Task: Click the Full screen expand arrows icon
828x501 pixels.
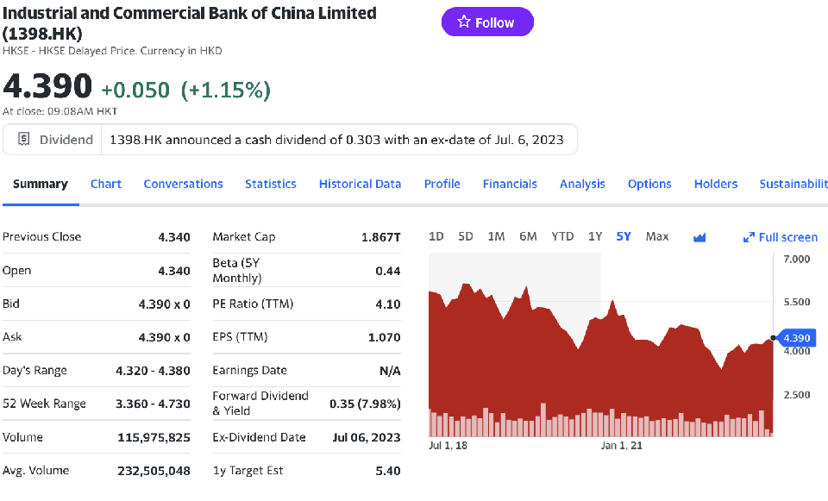Action: tap(749, 237)
